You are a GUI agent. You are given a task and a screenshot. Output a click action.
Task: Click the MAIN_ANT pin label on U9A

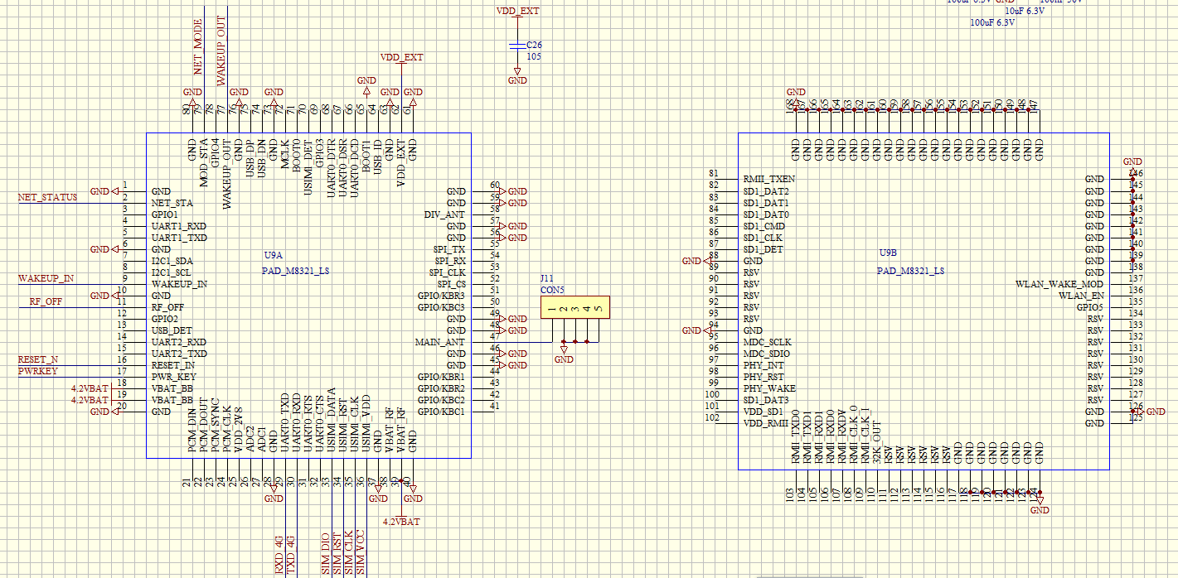[441, 342]
